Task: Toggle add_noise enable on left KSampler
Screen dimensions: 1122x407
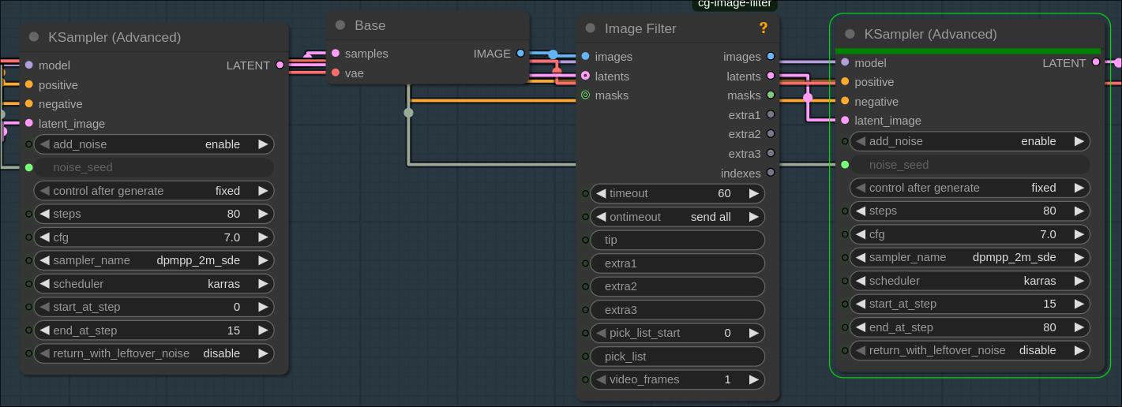Action: [154, 144]
